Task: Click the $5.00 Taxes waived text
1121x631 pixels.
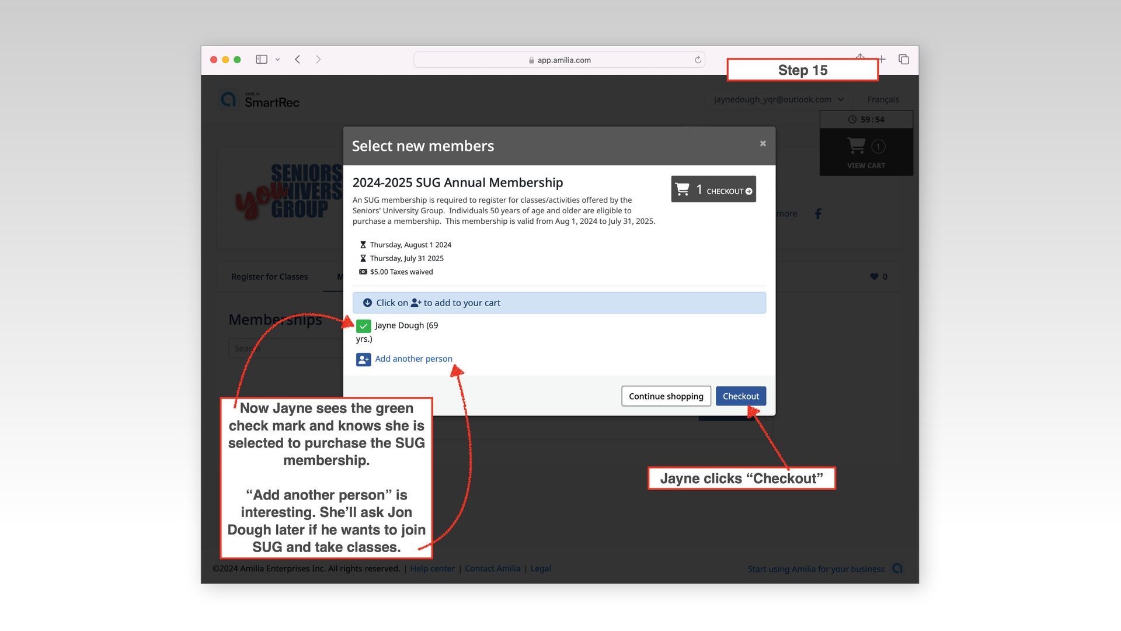Action: point(401,272)
